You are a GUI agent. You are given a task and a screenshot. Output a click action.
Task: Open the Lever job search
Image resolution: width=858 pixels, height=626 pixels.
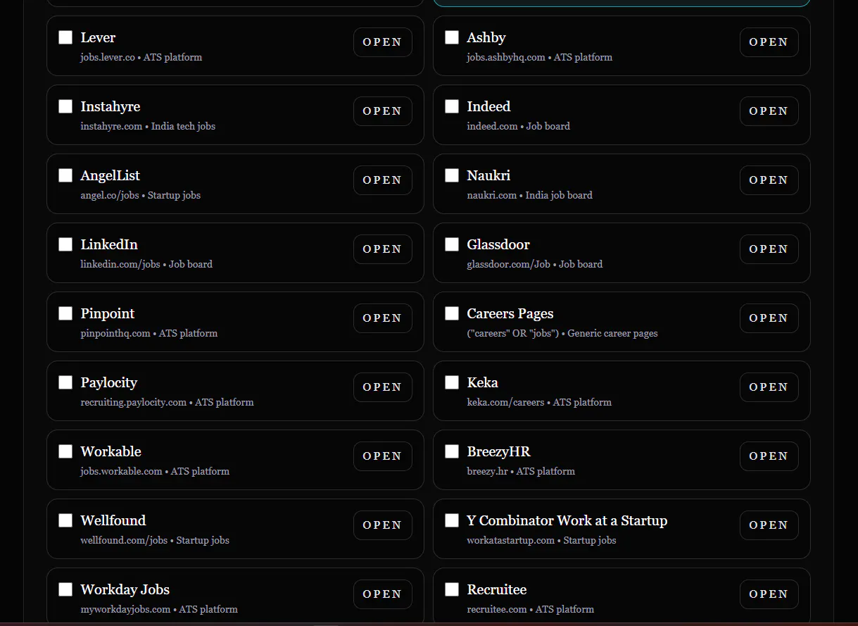[383, 42]
